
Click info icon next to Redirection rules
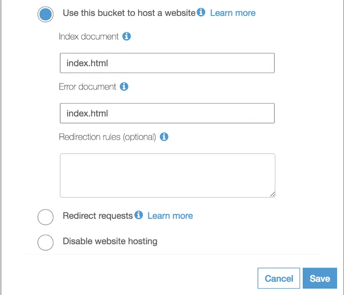pyautogui.click(x=164, y=137)
